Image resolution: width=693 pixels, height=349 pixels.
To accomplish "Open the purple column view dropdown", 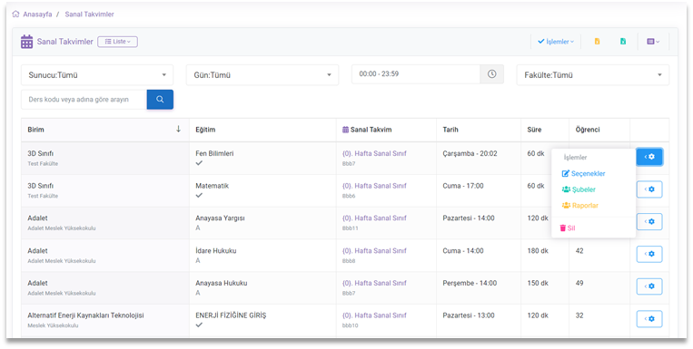I will point(653,42).
